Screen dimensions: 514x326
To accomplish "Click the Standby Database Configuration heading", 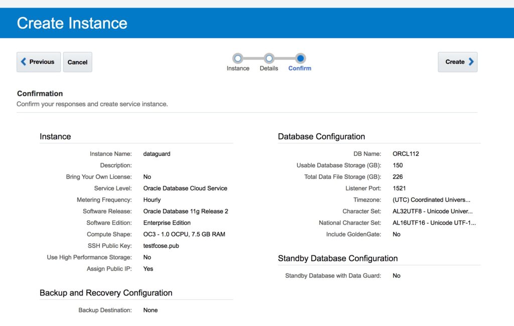I will pyautogui.click(x=338, y=258).
